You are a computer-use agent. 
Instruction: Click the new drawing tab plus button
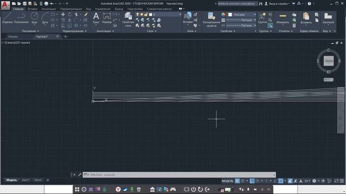click(x=65, y=37)
